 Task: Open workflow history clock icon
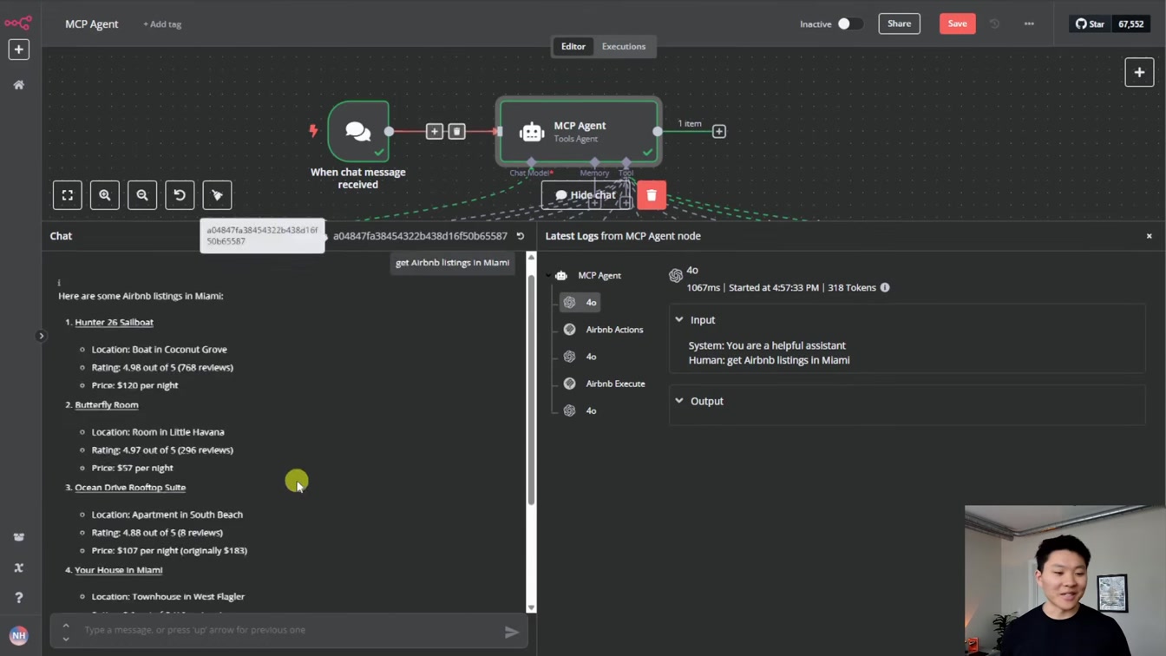click(995, 24)
